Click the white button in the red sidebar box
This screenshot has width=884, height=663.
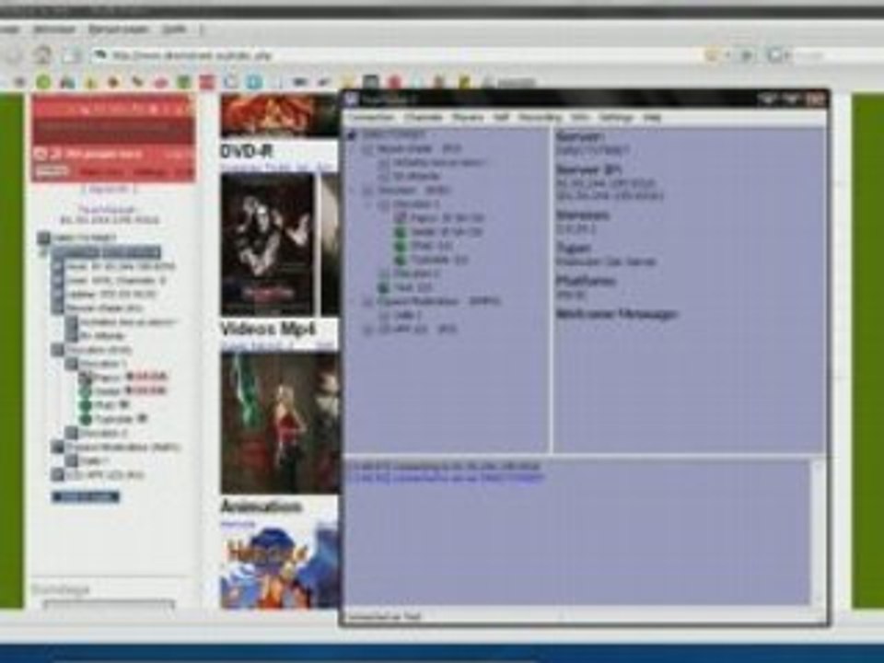pos(52,171)
